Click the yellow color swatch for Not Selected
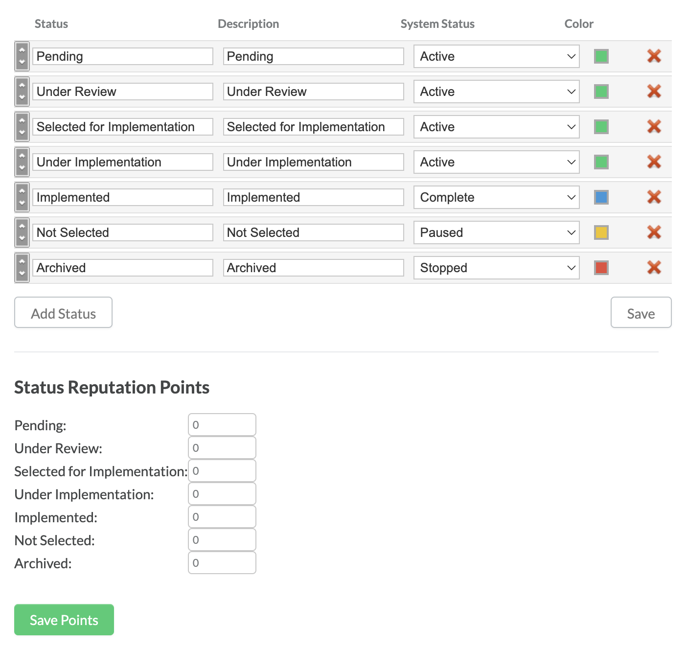687x650 pixels. click(x=601, y=232)
